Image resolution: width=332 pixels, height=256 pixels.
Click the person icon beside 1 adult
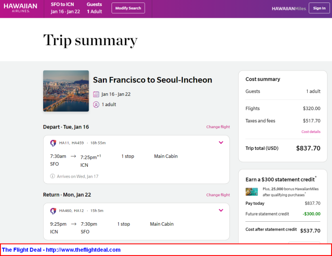point(96,105)
